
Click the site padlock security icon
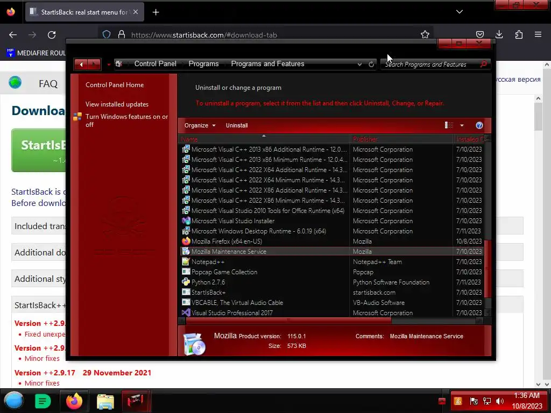122,34
